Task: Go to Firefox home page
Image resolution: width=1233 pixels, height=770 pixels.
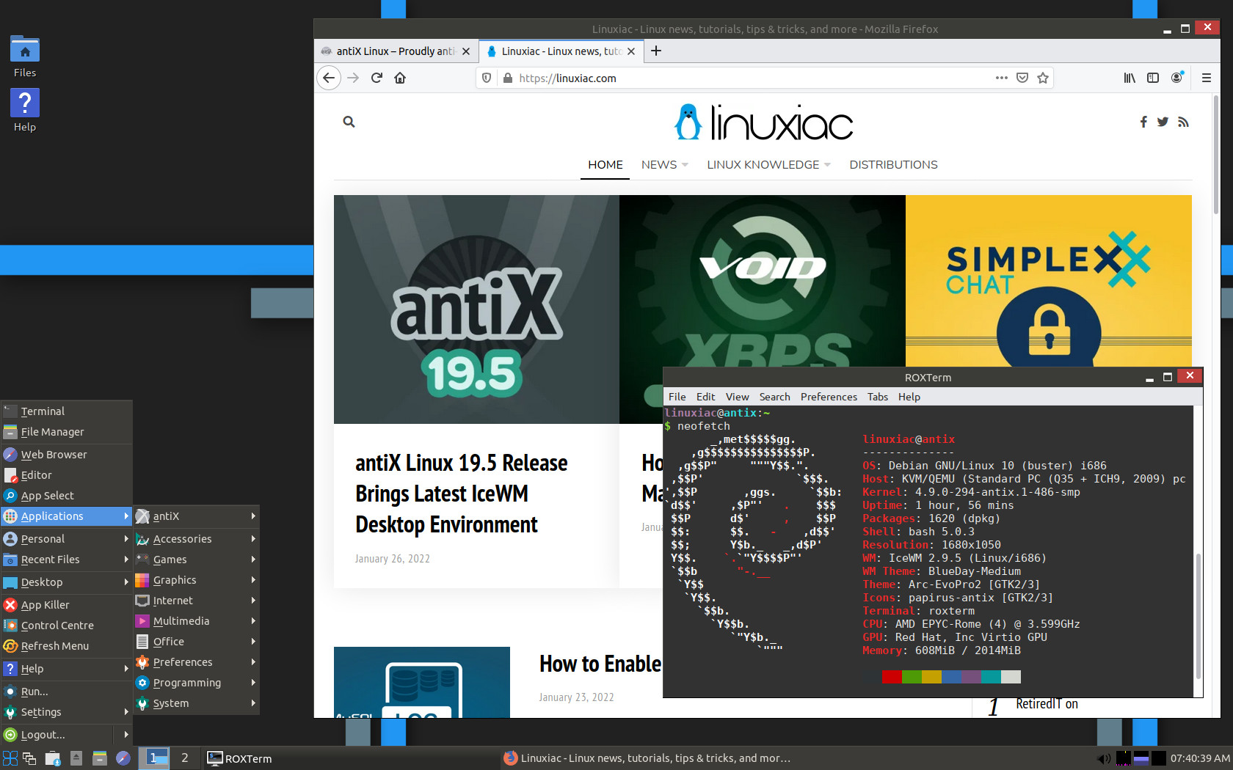Action: (400, 78)
